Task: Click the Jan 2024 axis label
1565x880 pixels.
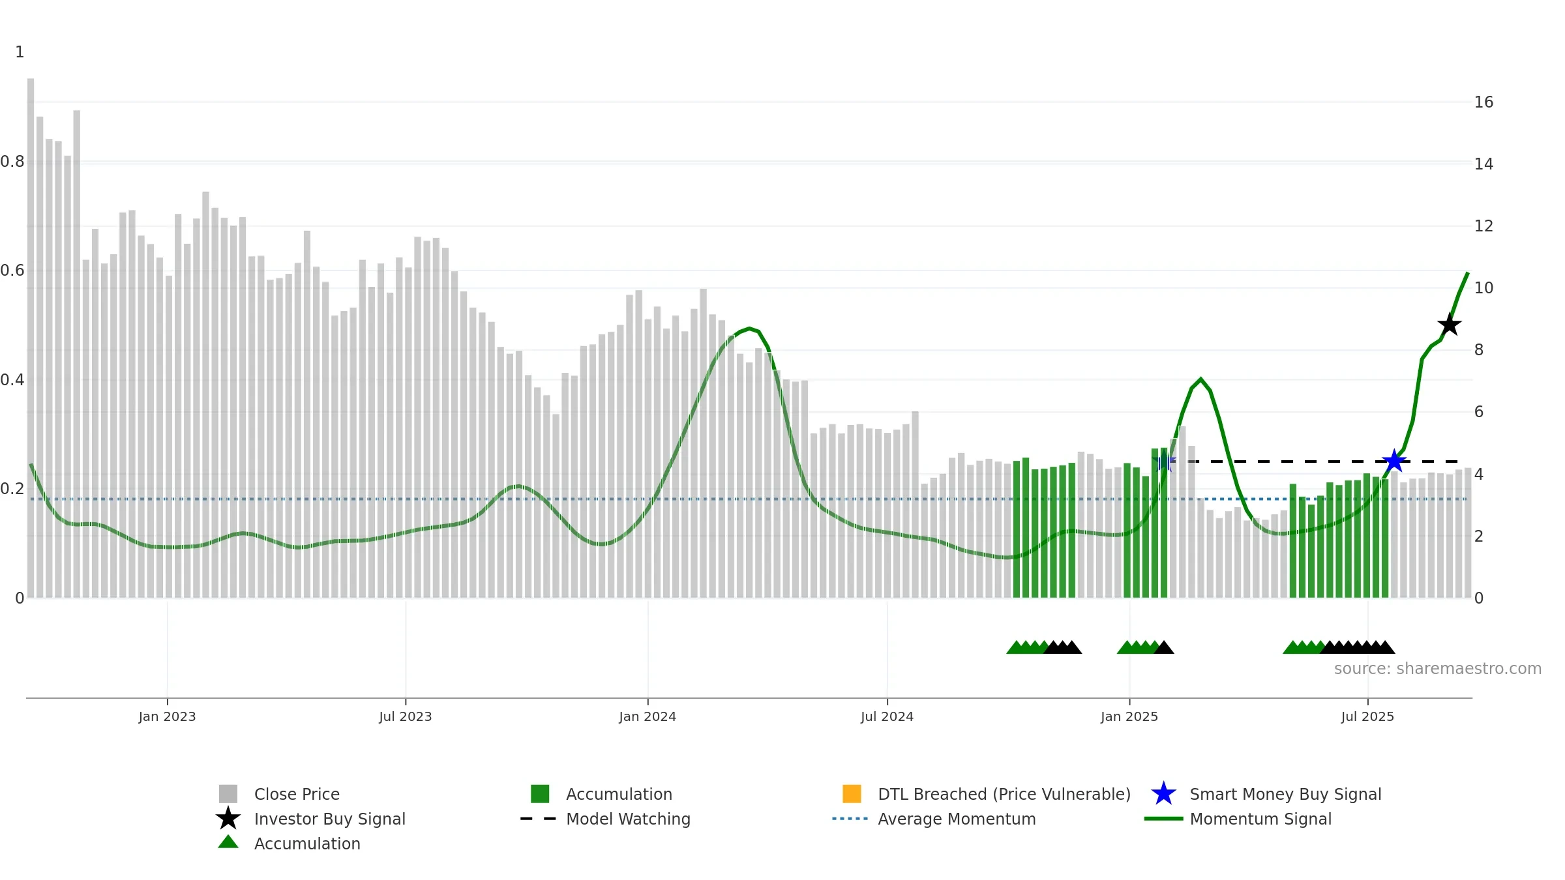Action: [x=648, y=716]
